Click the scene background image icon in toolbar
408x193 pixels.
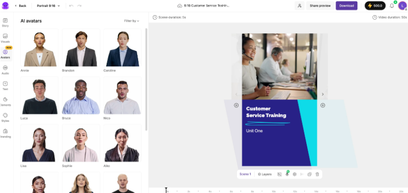279,174
